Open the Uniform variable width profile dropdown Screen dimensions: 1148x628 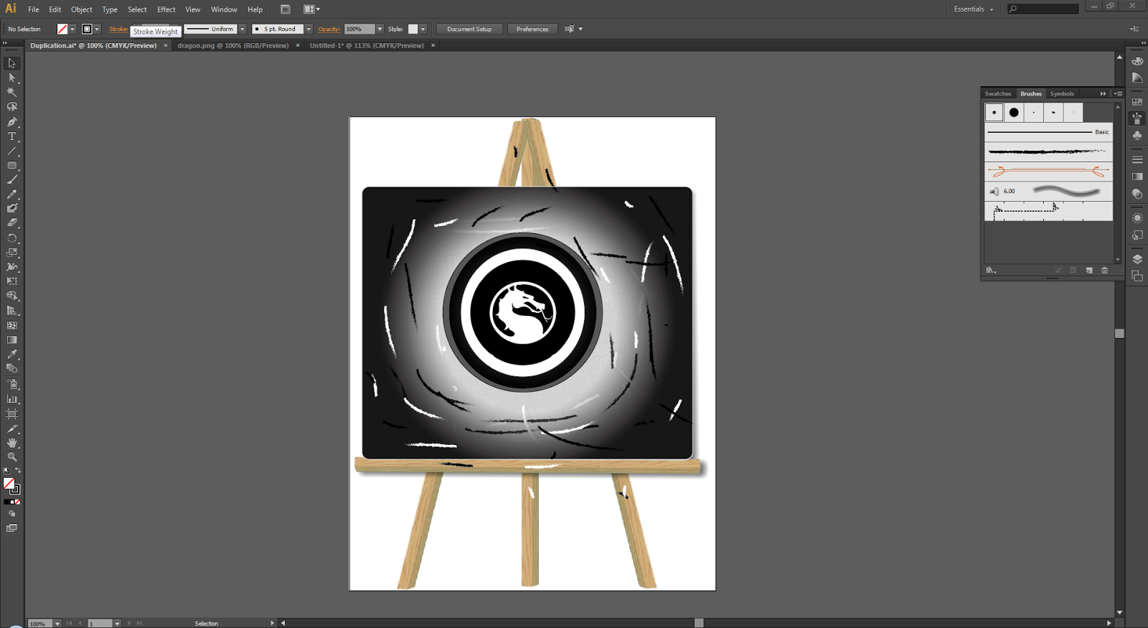coord(243,29)
